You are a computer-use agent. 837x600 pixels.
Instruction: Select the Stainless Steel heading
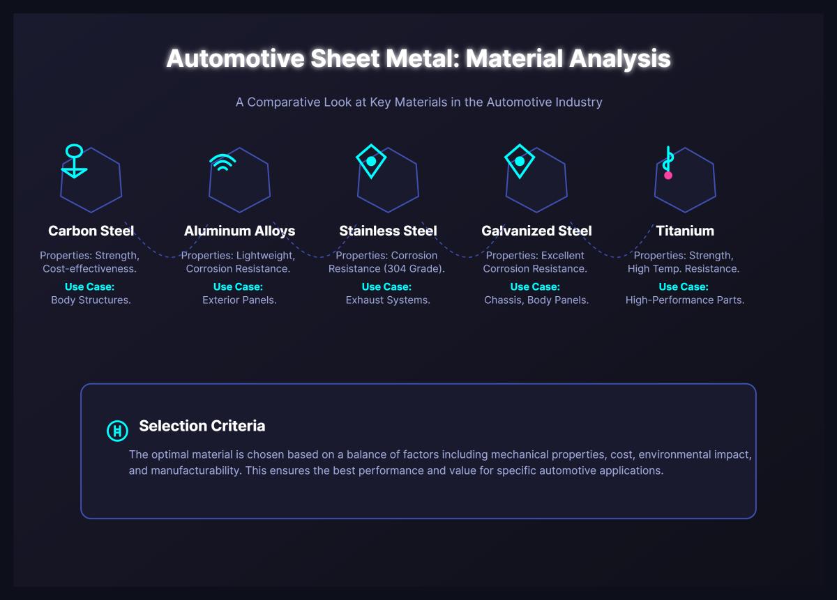387,231
